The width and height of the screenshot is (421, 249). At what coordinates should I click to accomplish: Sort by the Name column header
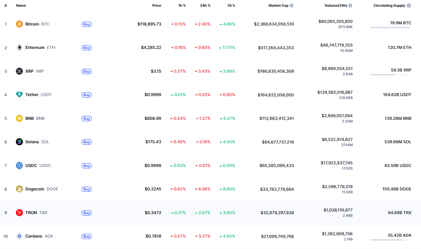coord(21,6)
